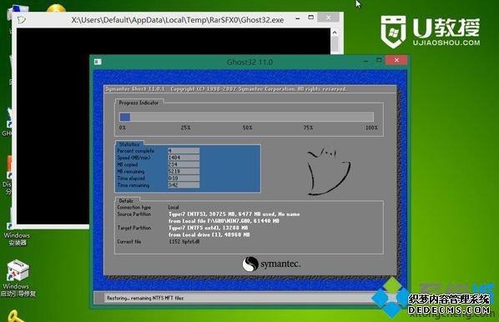The width and height of the screenshot is (499, 322).
Task: Click the Percent complete value field
Action: (x=184, y=150)
